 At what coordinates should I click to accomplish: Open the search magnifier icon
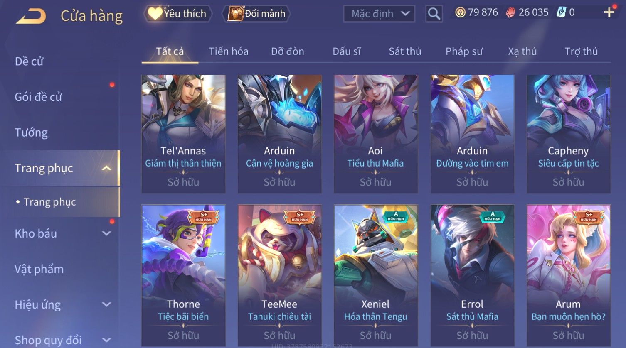click(x=434, y=14)
